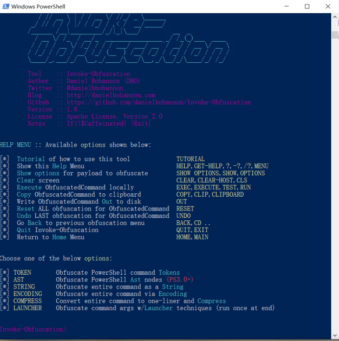Click 'Obfuscate entire command via Encoding' description
The width and height of the screenshot is (339, 341).
121,294
